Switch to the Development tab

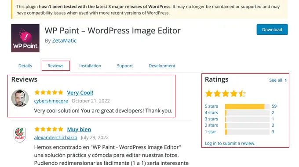pos(162,66)
